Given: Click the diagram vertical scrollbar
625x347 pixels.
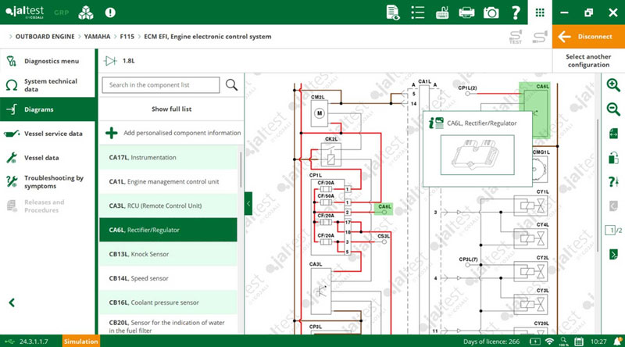Looking at the screenshot, I should [x=598, y=185].
